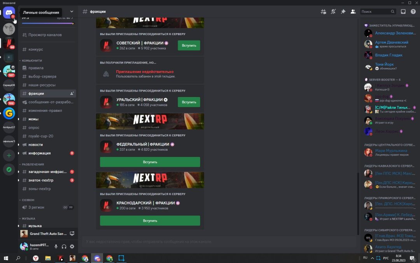Open pinned messages pin icon

coord(343,12)
